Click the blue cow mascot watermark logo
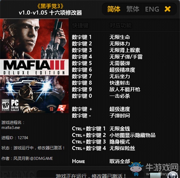This screenshot has width=180, height=178. point(136,169)
